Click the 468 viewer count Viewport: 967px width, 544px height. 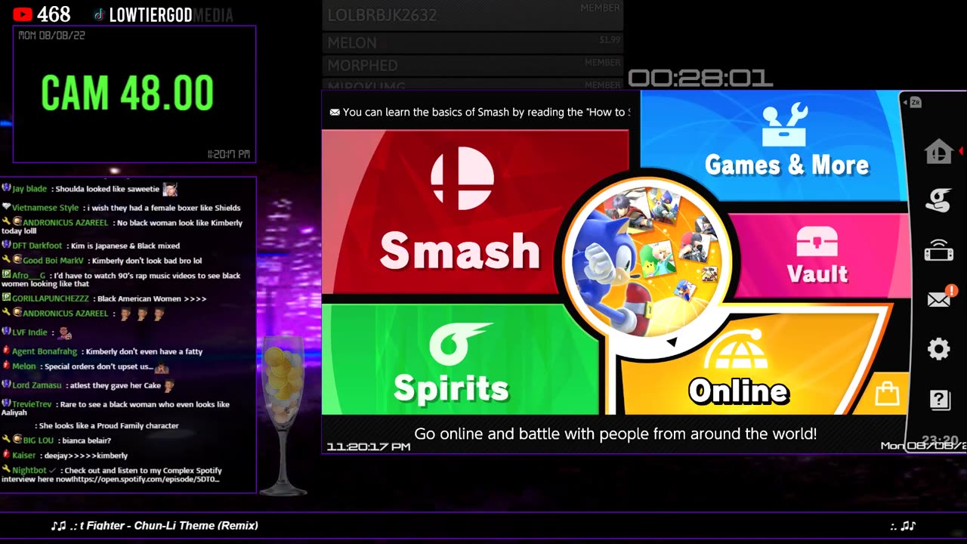pos(54,14)
